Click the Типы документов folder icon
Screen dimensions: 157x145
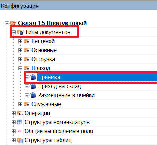(x=20, y=32)
